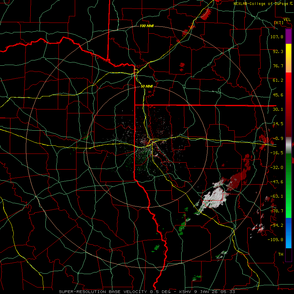Click the 107.8 velocity scale value

point(277,37)
